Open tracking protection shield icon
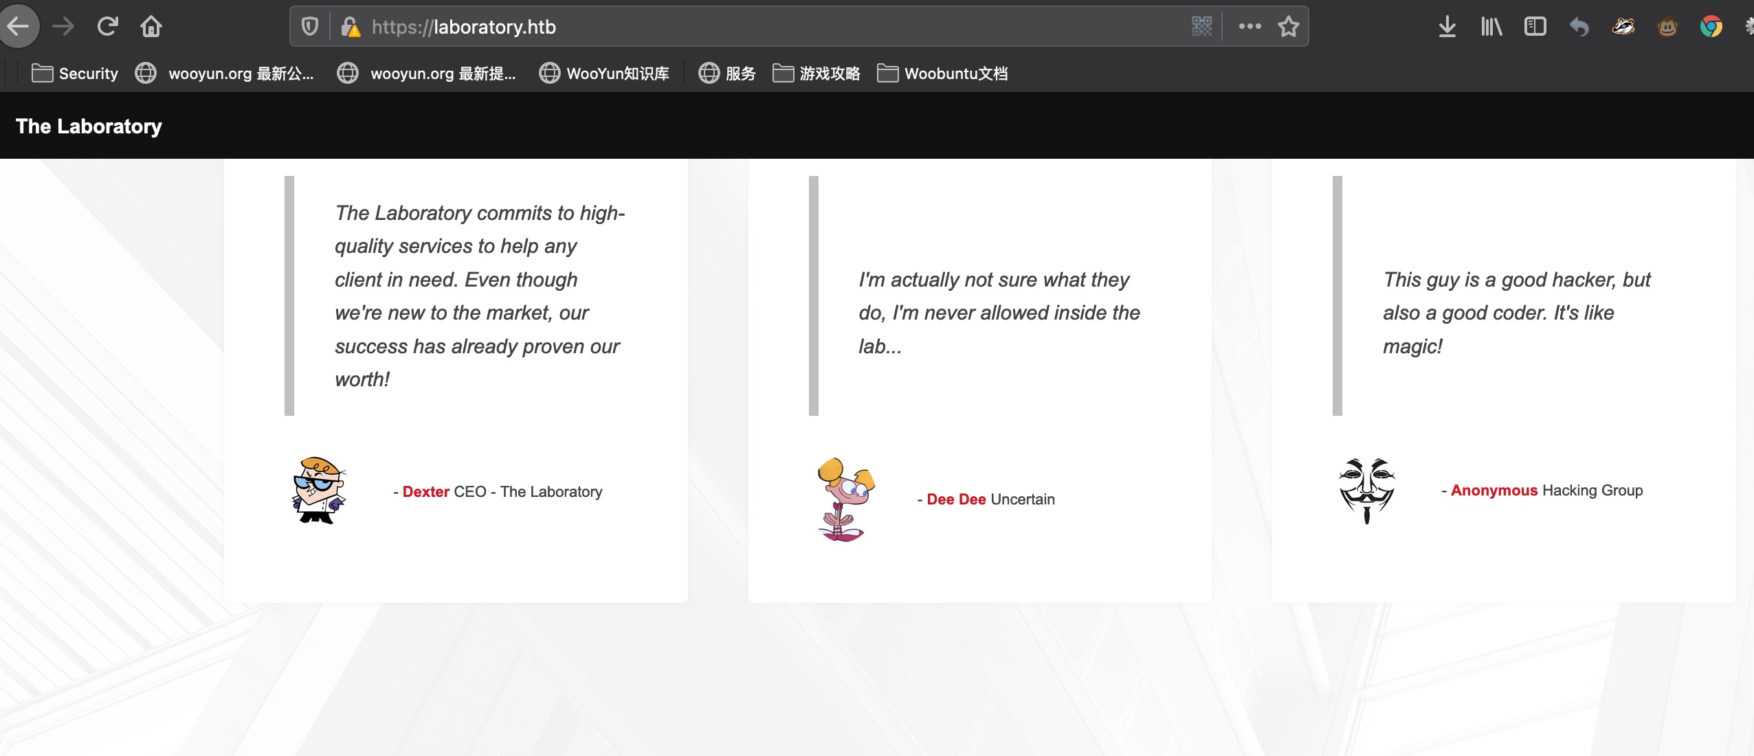 coord(310,27)
